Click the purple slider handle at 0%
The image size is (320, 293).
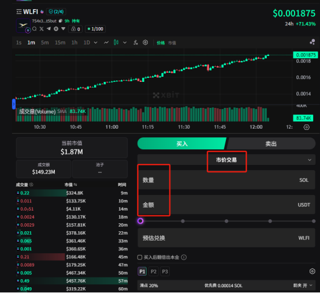[140, 221]
